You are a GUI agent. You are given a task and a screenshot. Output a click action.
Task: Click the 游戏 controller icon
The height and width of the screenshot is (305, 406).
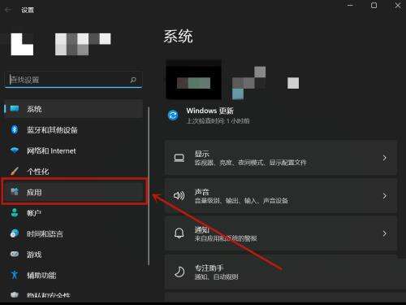pyautogui.click(x=15, y=254)
